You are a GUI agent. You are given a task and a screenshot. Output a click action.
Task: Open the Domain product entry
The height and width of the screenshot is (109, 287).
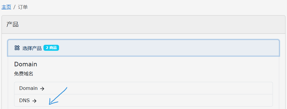click(x=143, y=88)
